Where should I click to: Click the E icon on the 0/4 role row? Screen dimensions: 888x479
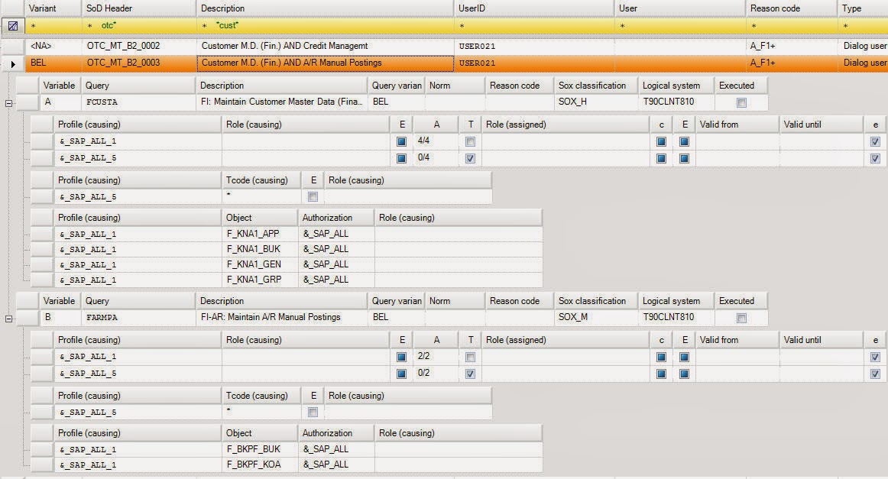pos(401,158)
